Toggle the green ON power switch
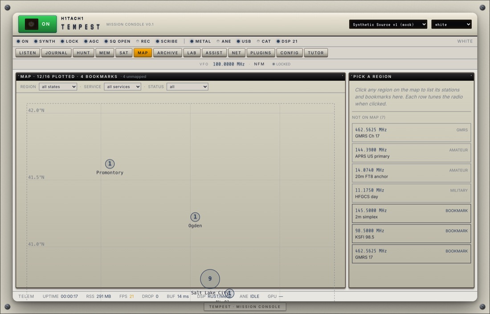This screenshot has height=314, width=490. (x=37, y=24)
